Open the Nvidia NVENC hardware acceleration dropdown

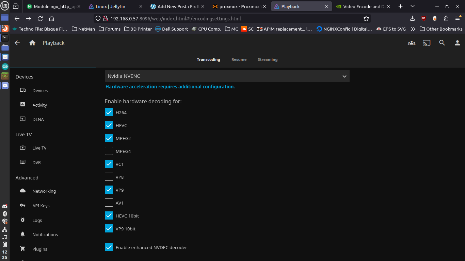[x=227, y=76]
